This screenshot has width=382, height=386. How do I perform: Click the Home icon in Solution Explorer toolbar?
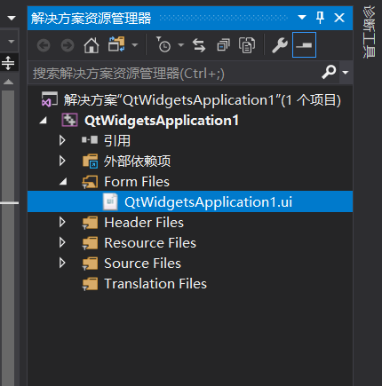pyautogui.click(x=92, y=45)
